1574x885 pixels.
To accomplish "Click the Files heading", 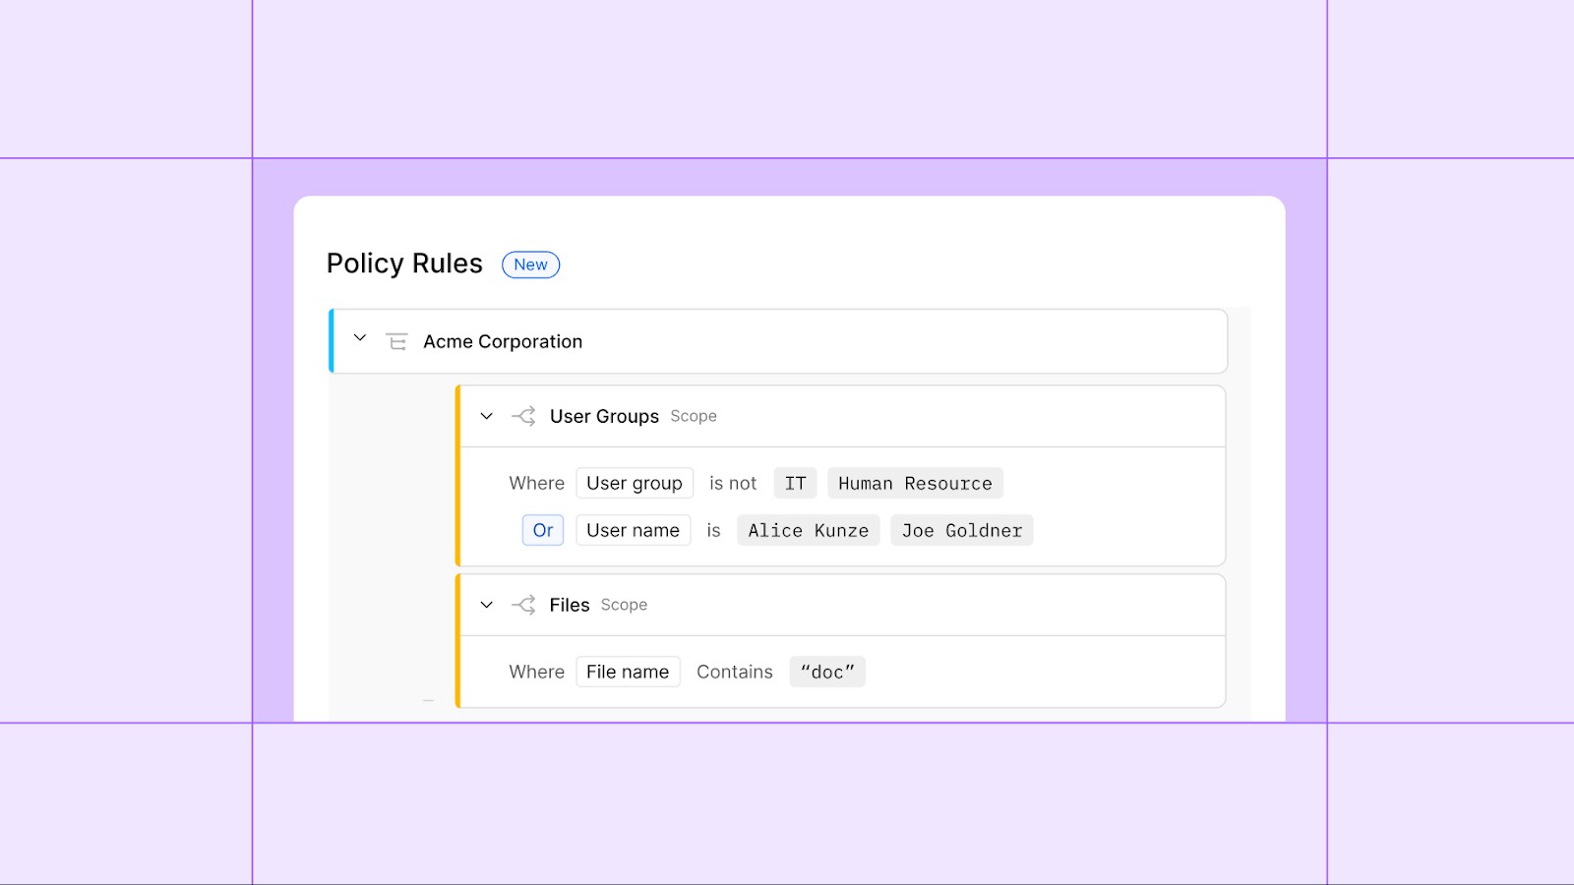I will tap(570, 605).
